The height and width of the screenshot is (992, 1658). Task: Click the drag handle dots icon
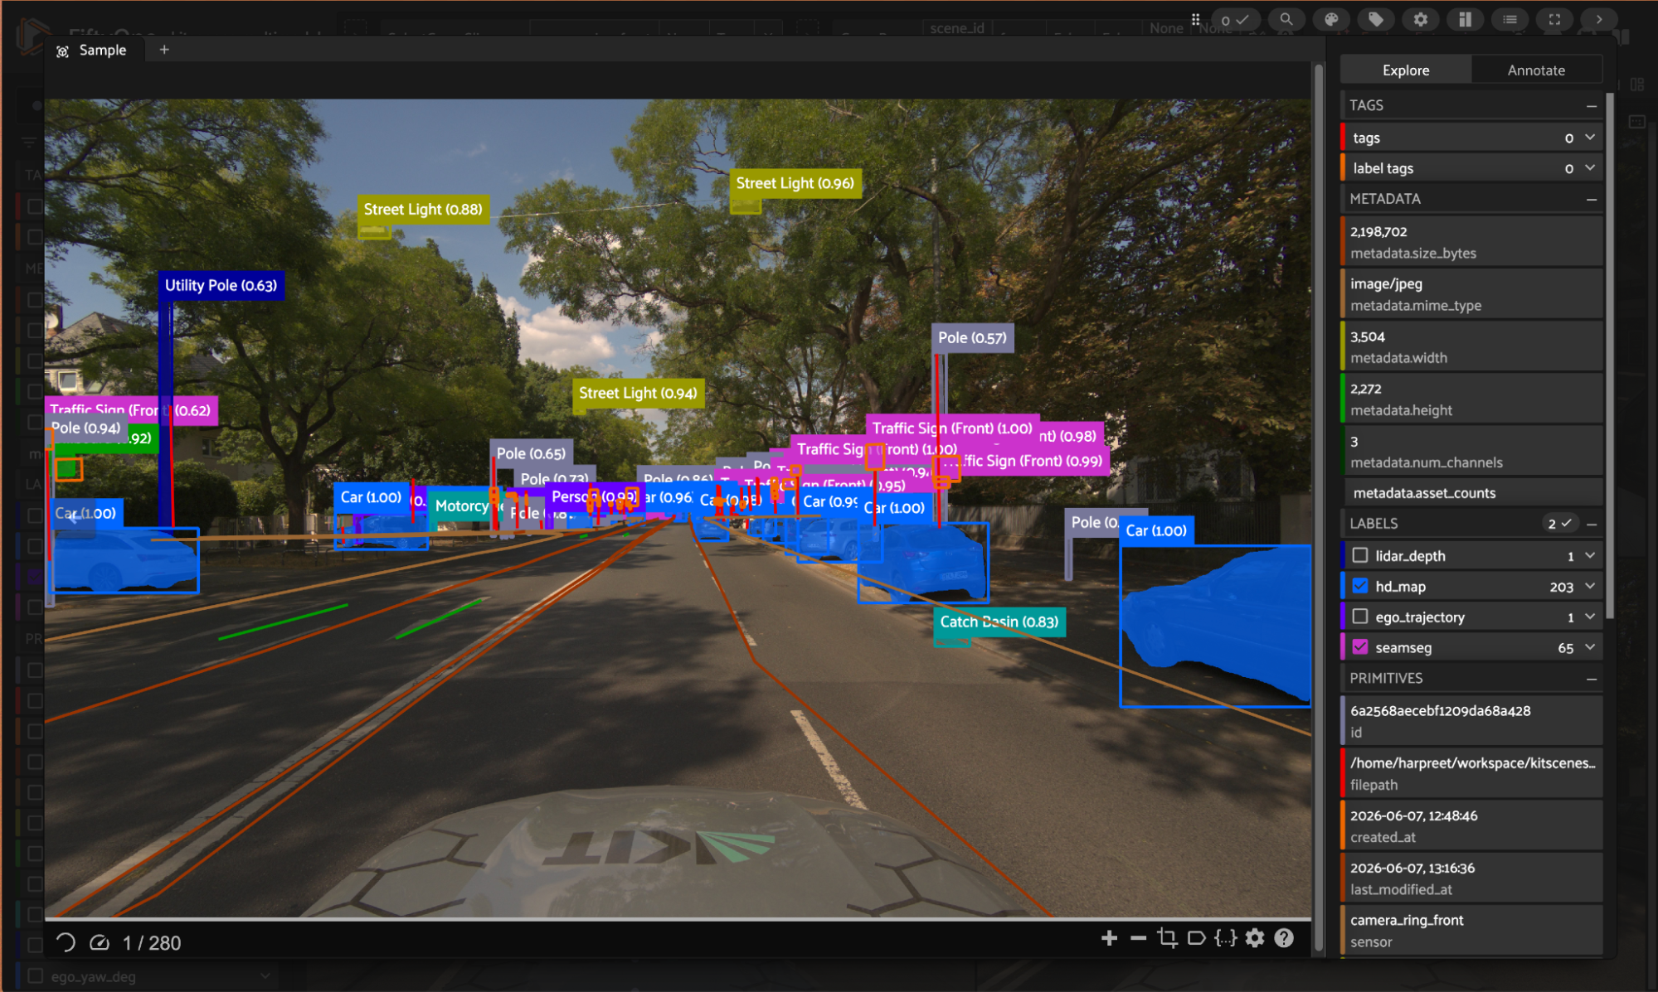coord(1195,19)
